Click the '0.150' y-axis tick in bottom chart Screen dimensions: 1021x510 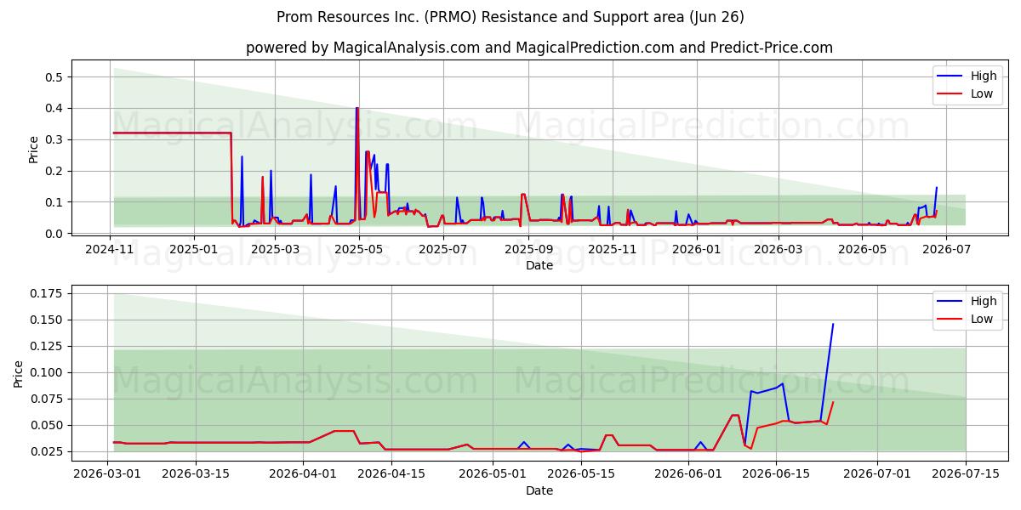[48, 320]
